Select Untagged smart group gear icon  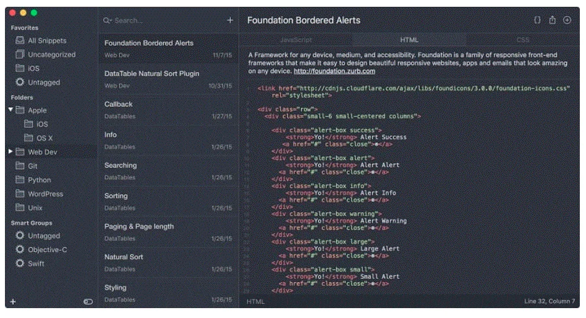pos(20,235)
